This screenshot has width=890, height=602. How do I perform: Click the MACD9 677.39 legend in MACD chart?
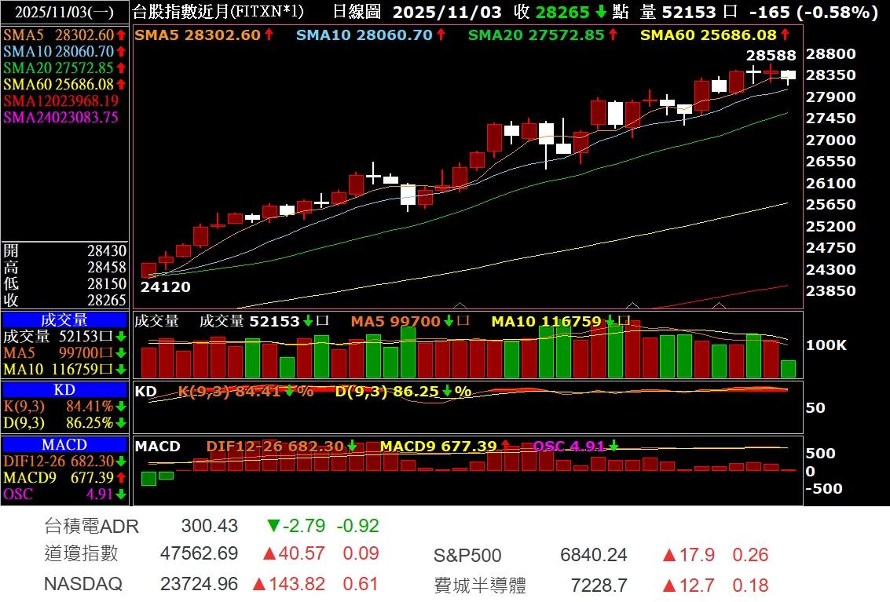click(445, 447)
